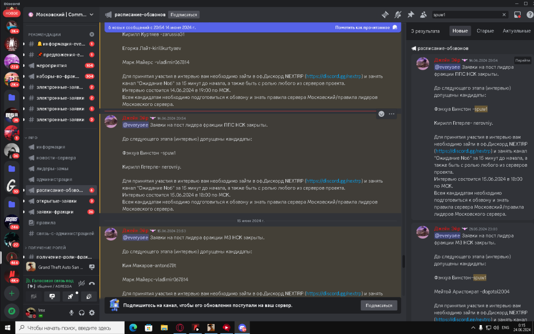
Task: Open User Settings gear icon
Action: [x=91, y=313]
